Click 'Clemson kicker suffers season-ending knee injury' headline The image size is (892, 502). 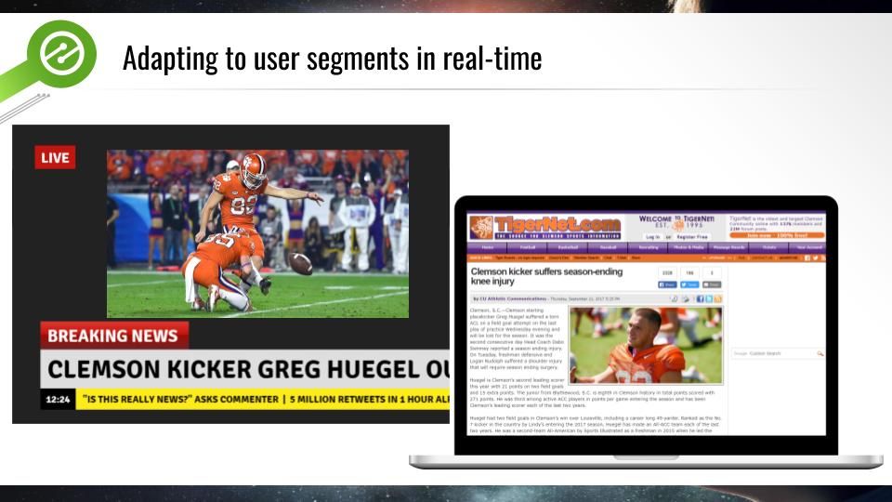(x=546, y=276)
